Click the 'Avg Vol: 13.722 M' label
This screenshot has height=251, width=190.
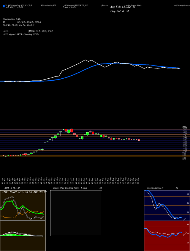(123, 7)
